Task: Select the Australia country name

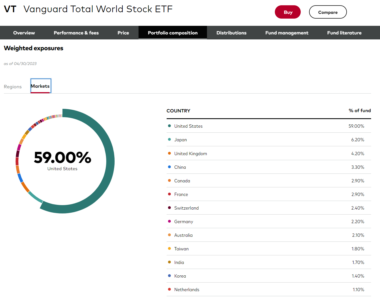Action: [183, 235]
